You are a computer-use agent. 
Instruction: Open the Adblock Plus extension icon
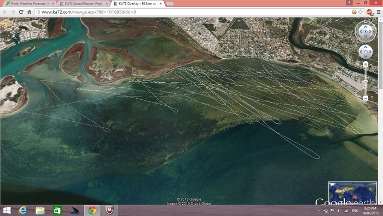pyautogui.click(x=369, y=12)
